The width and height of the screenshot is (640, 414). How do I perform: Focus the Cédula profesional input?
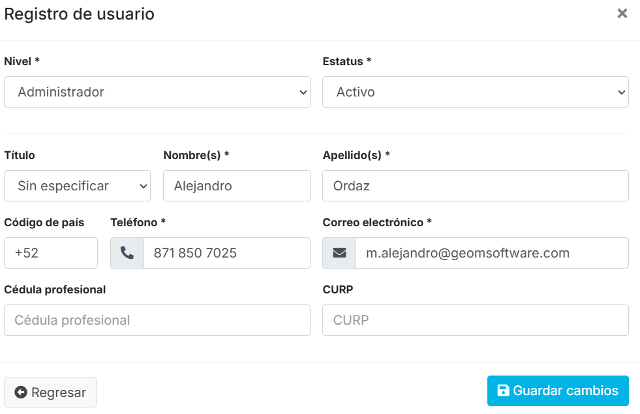pyautogui.click(x=157, y=320)
